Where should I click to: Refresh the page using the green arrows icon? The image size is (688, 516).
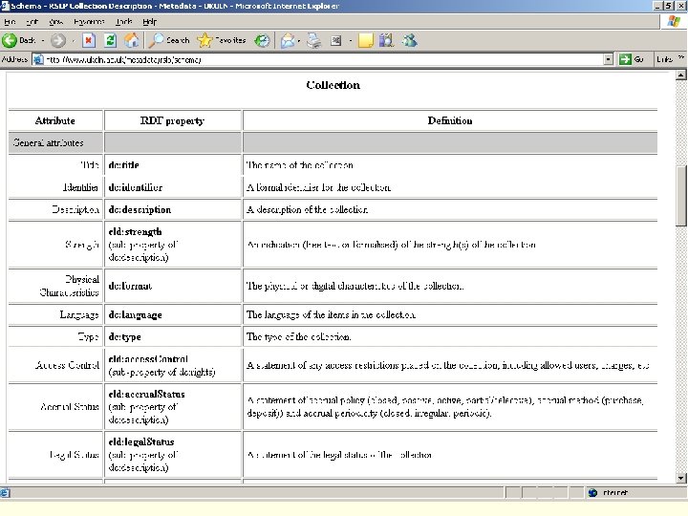(110, 40)
